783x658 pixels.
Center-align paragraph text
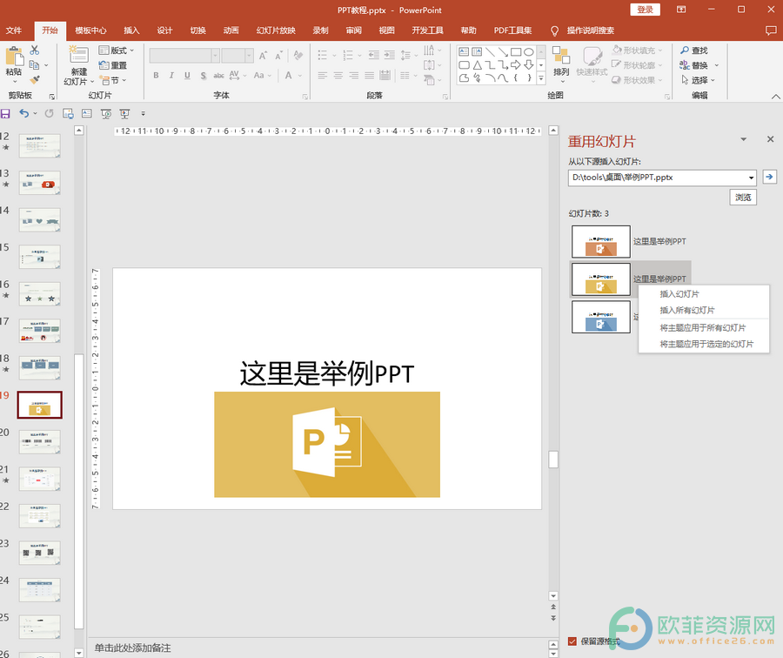click(x=338, y=76)
